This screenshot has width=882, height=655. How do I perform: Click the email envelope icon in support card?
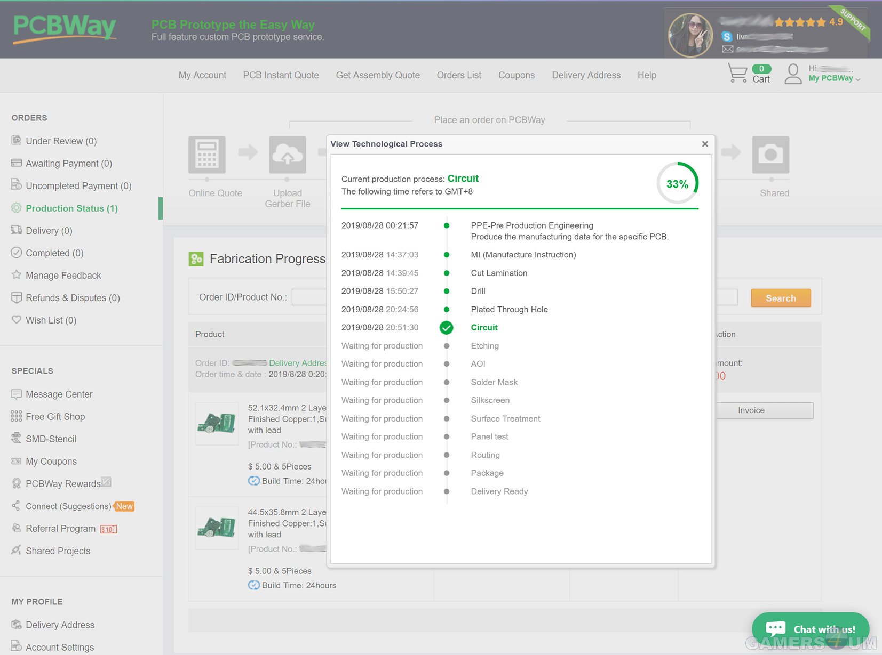[x=727, y=49]
